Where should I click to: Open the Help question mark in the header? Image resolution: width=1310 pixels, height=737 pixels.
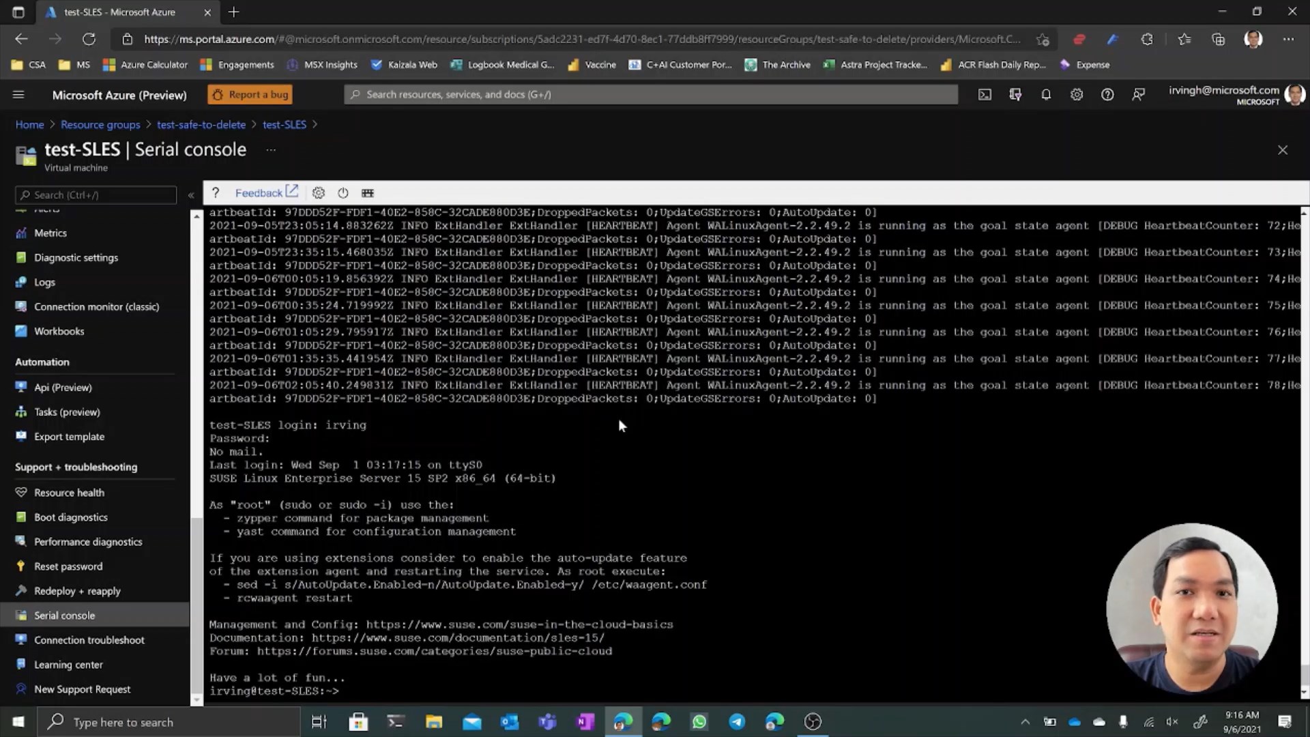coord(1107,95)
